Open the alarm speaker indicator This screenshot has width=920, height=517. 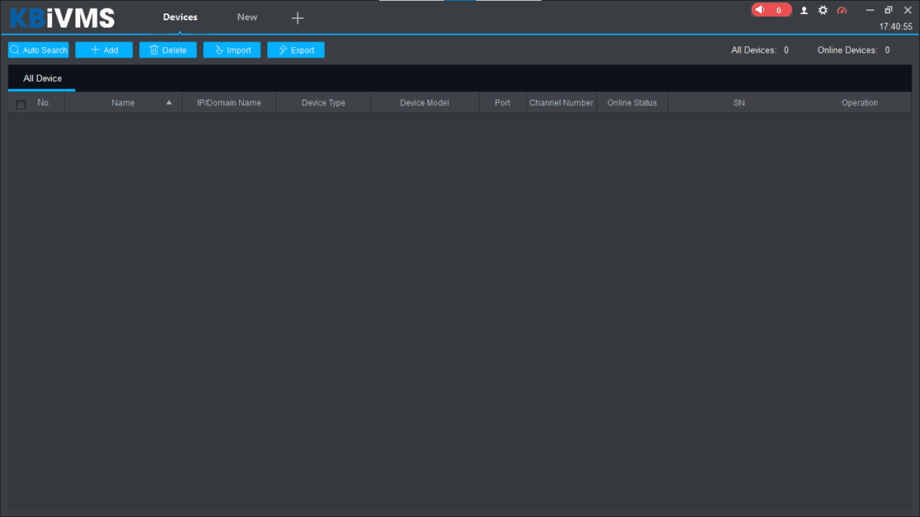click(x=771, y=10)
